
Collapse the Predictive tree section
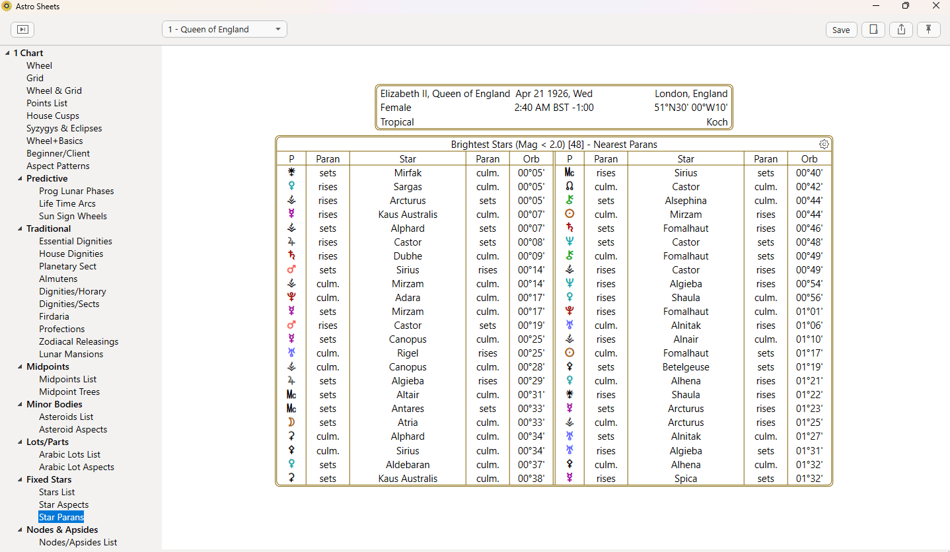[19, 179]
